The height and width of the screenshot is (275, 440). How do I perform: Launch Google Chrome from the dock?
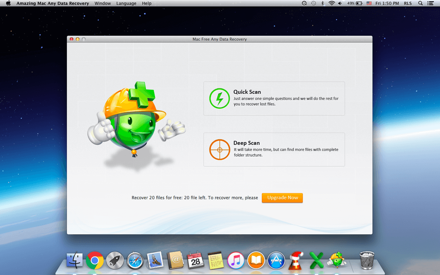click(x=95, y=261)
